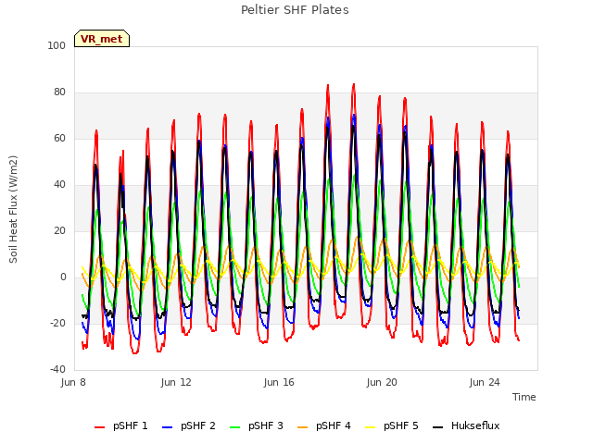Click the 60 y-axis tick label
The width and height of the screenshot is (593, 444).
coord(59,138)
